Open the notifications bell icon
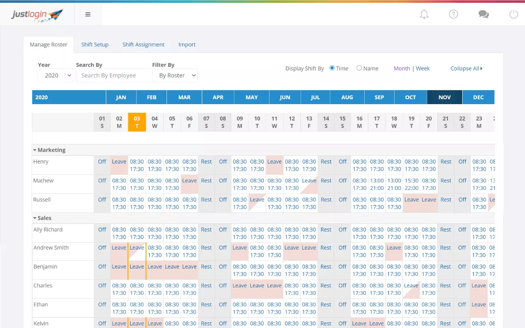Image resolution: width=525 pixels, height=328 pixels. pos(424,14)
